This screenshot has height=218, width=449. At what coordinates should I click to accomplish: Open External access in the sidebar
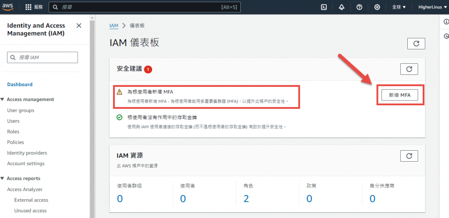click(x=31, y=200)
